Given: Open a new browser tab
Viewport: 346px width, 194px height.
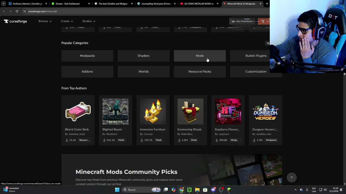Looking at the screenshot, I should coord(267,4).
